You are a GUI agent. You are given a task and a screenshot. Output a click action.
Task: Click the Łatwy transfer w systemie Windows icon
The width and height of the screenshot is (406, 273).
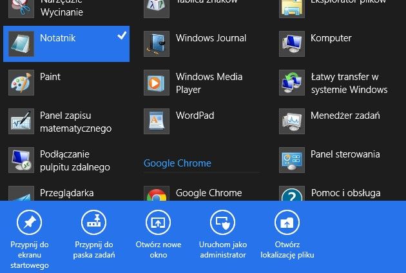(x=292, y=83)
